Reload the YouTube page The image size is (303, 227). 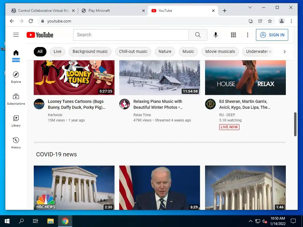pos(31,21)
